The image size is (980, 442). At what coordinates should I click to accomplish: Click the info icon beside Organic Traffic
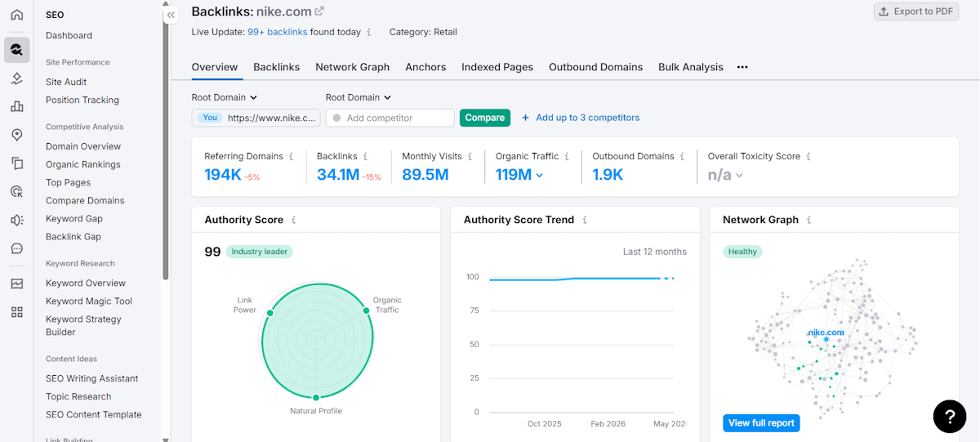click(x=567, y=156)
